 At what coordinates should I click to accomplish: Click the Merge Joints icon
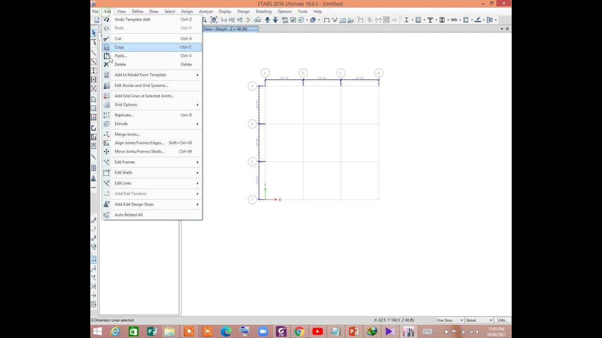click(107, 134)
